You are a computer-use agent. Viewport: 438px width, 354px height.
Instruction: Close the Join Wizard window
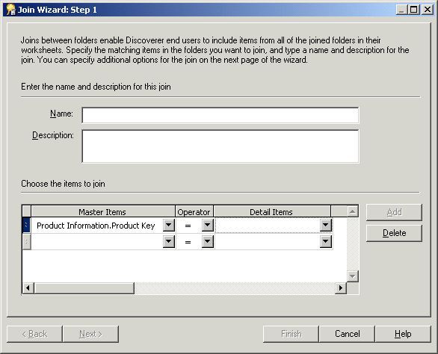[x=428, y=10]
